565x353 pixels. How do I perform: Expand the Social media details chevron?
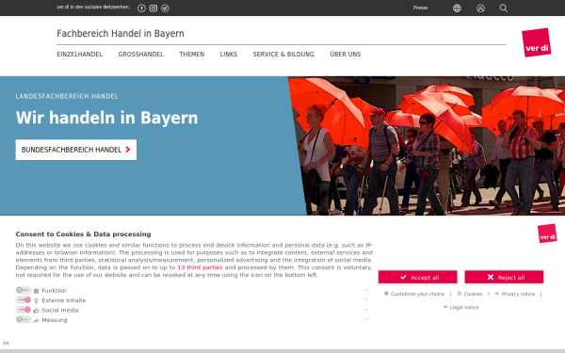(366, 310)
